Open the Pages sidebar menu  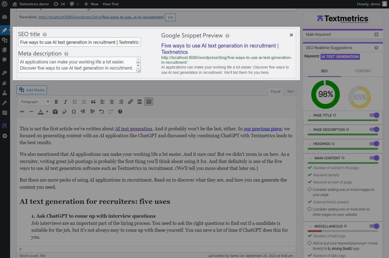point(5,50)
